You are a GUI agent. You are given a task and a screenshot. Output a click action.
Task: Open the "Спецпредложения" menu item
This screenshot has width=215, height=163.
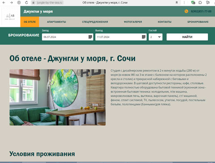coord(95,22)
